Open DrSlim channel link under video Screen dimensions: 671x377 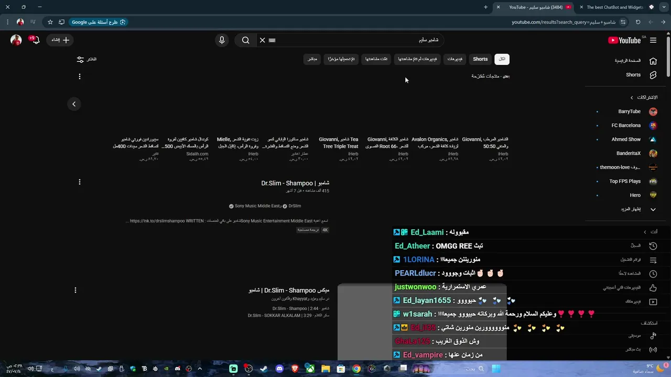click(x=295, y=206)
